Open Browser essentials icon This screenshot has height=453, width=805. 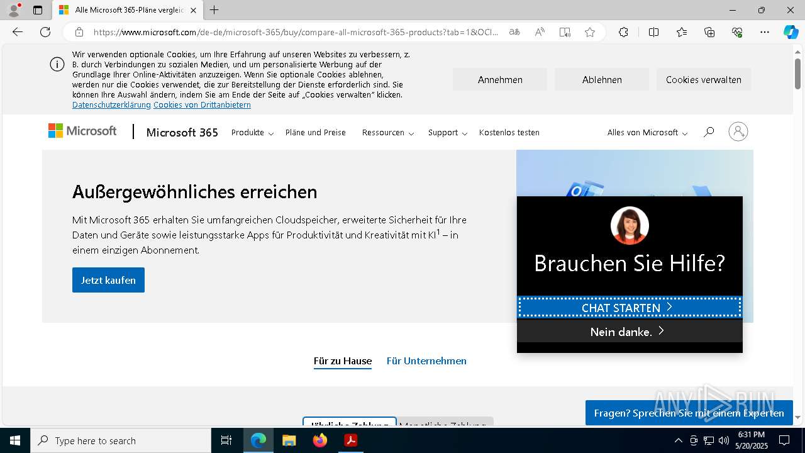pos(737,32)
